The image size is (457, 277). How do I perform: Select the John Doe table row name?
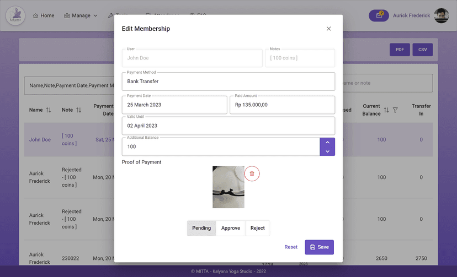40,139
